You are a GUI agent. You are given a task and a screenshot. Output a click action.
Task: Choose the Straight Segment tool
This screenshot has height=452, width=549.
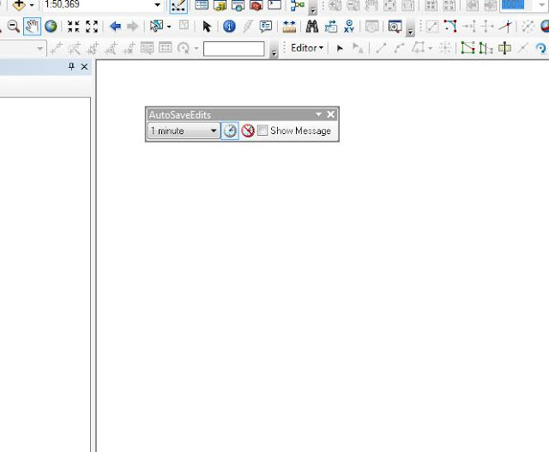[x=381, y=48]
